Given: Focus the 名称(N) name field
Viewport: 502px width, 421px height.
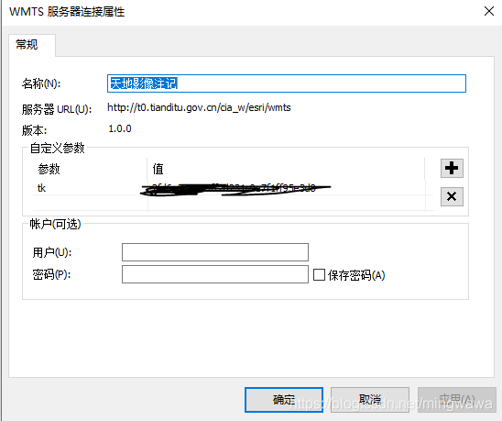Looking at the screenshot, I should click(x=287, y=83).
